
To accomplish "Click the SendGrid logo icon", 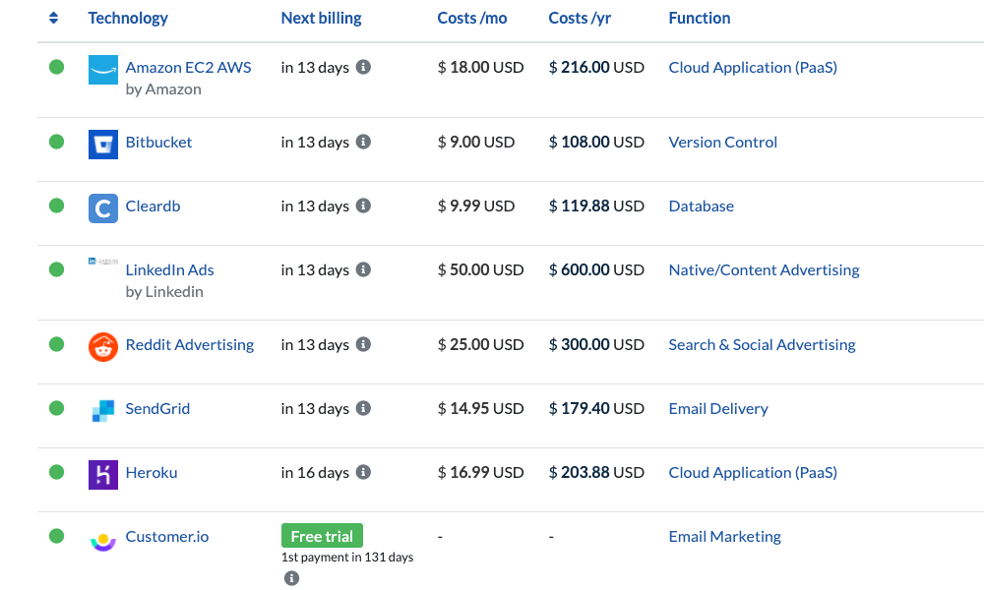I will [x=103, y=411].
